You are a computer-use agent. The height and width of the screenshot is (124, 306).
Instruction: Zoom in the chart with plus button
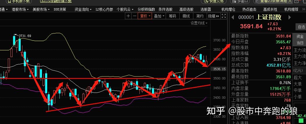128,16
